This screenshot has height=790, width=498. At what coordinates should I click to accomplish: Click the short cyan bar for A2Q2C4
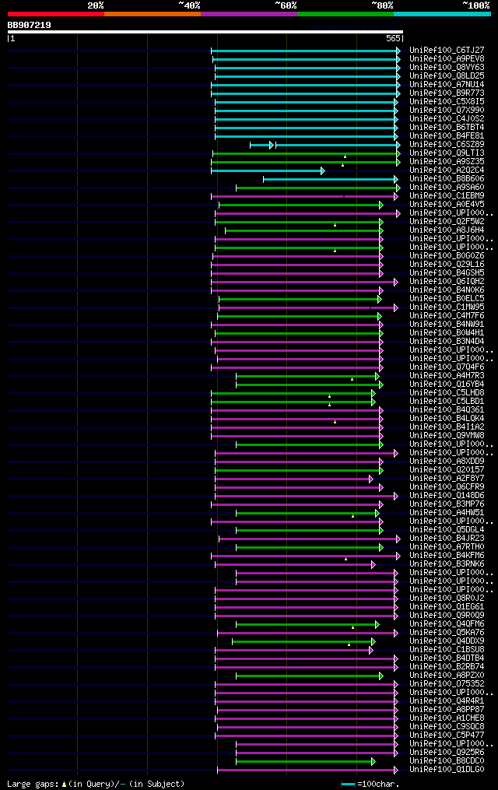pos(268,171)
